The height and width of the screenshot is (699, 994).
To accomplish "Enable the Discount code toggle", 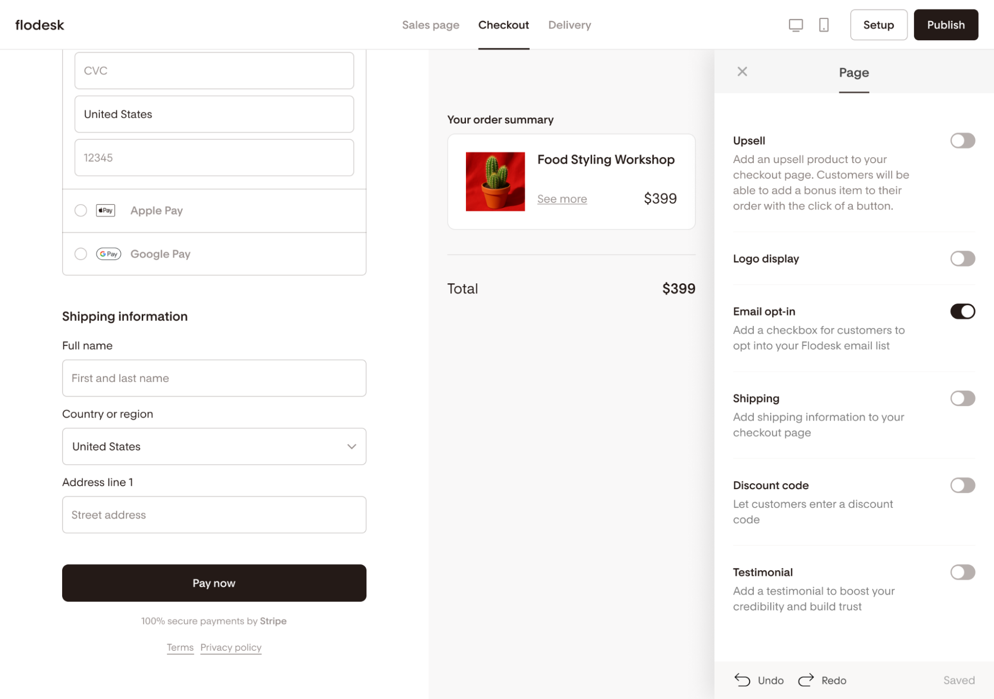I will pyautogui.click(x=962, y=485).
